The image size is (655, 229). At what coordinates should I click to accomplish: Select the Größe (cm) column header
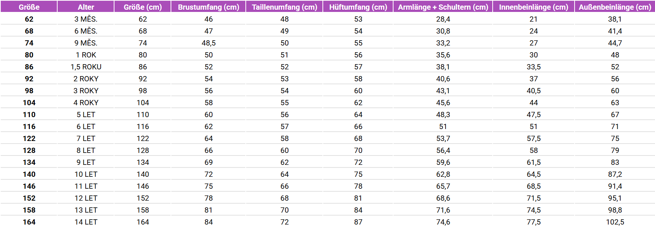point(143,7)
